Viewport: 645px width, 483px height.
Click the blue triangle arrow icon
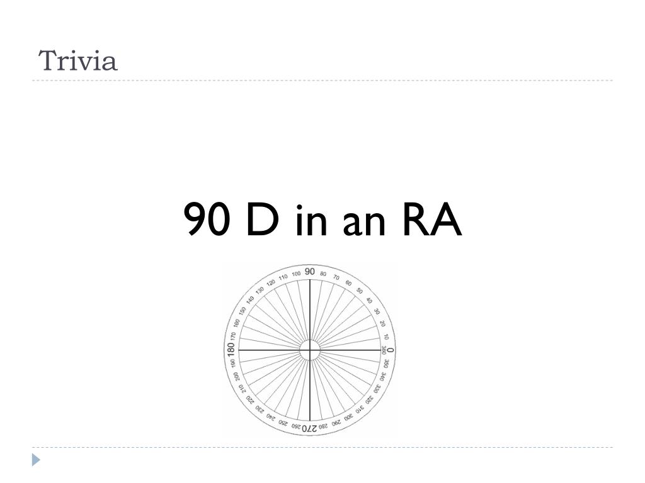(x=36, y=460)
